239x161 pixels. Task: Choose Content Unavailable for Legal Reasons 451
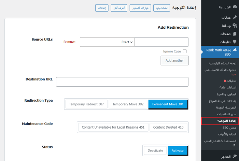113,127
